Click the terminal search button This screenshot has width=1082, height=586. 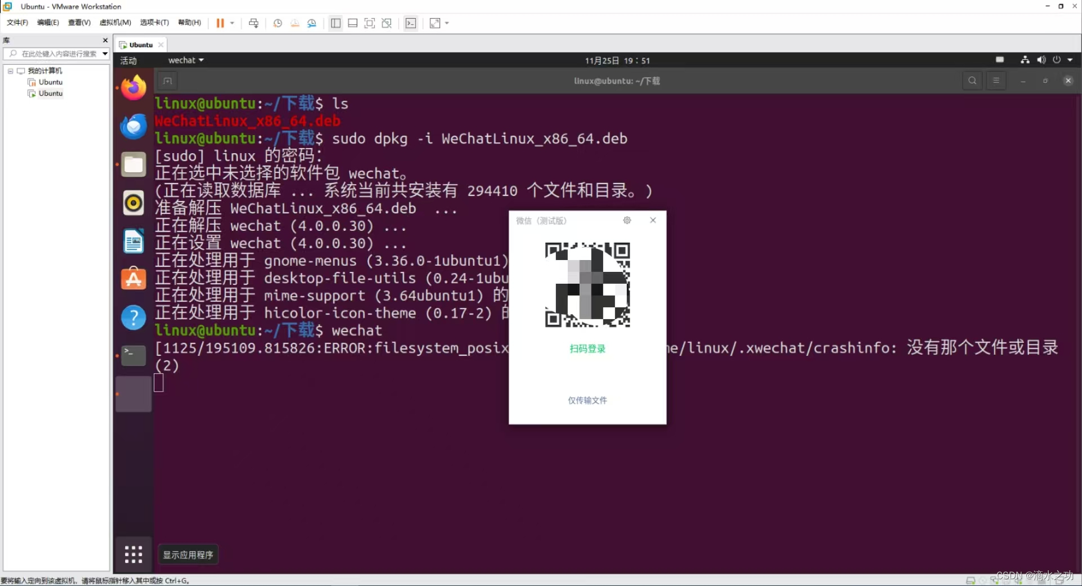[972, 80]
